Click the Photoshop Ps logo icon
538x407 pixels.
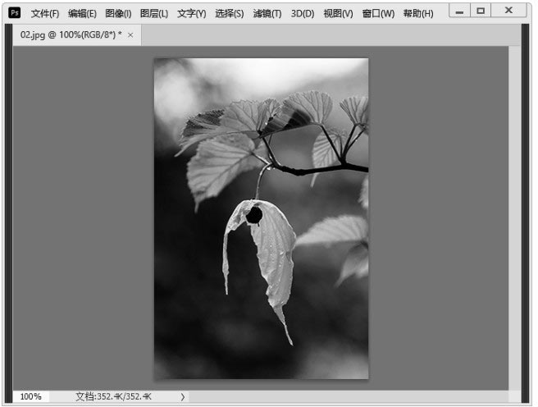click(14, 13)
